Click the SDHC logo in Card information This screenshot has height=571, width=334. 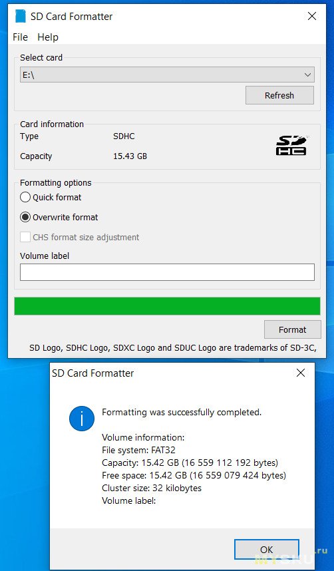291,145
